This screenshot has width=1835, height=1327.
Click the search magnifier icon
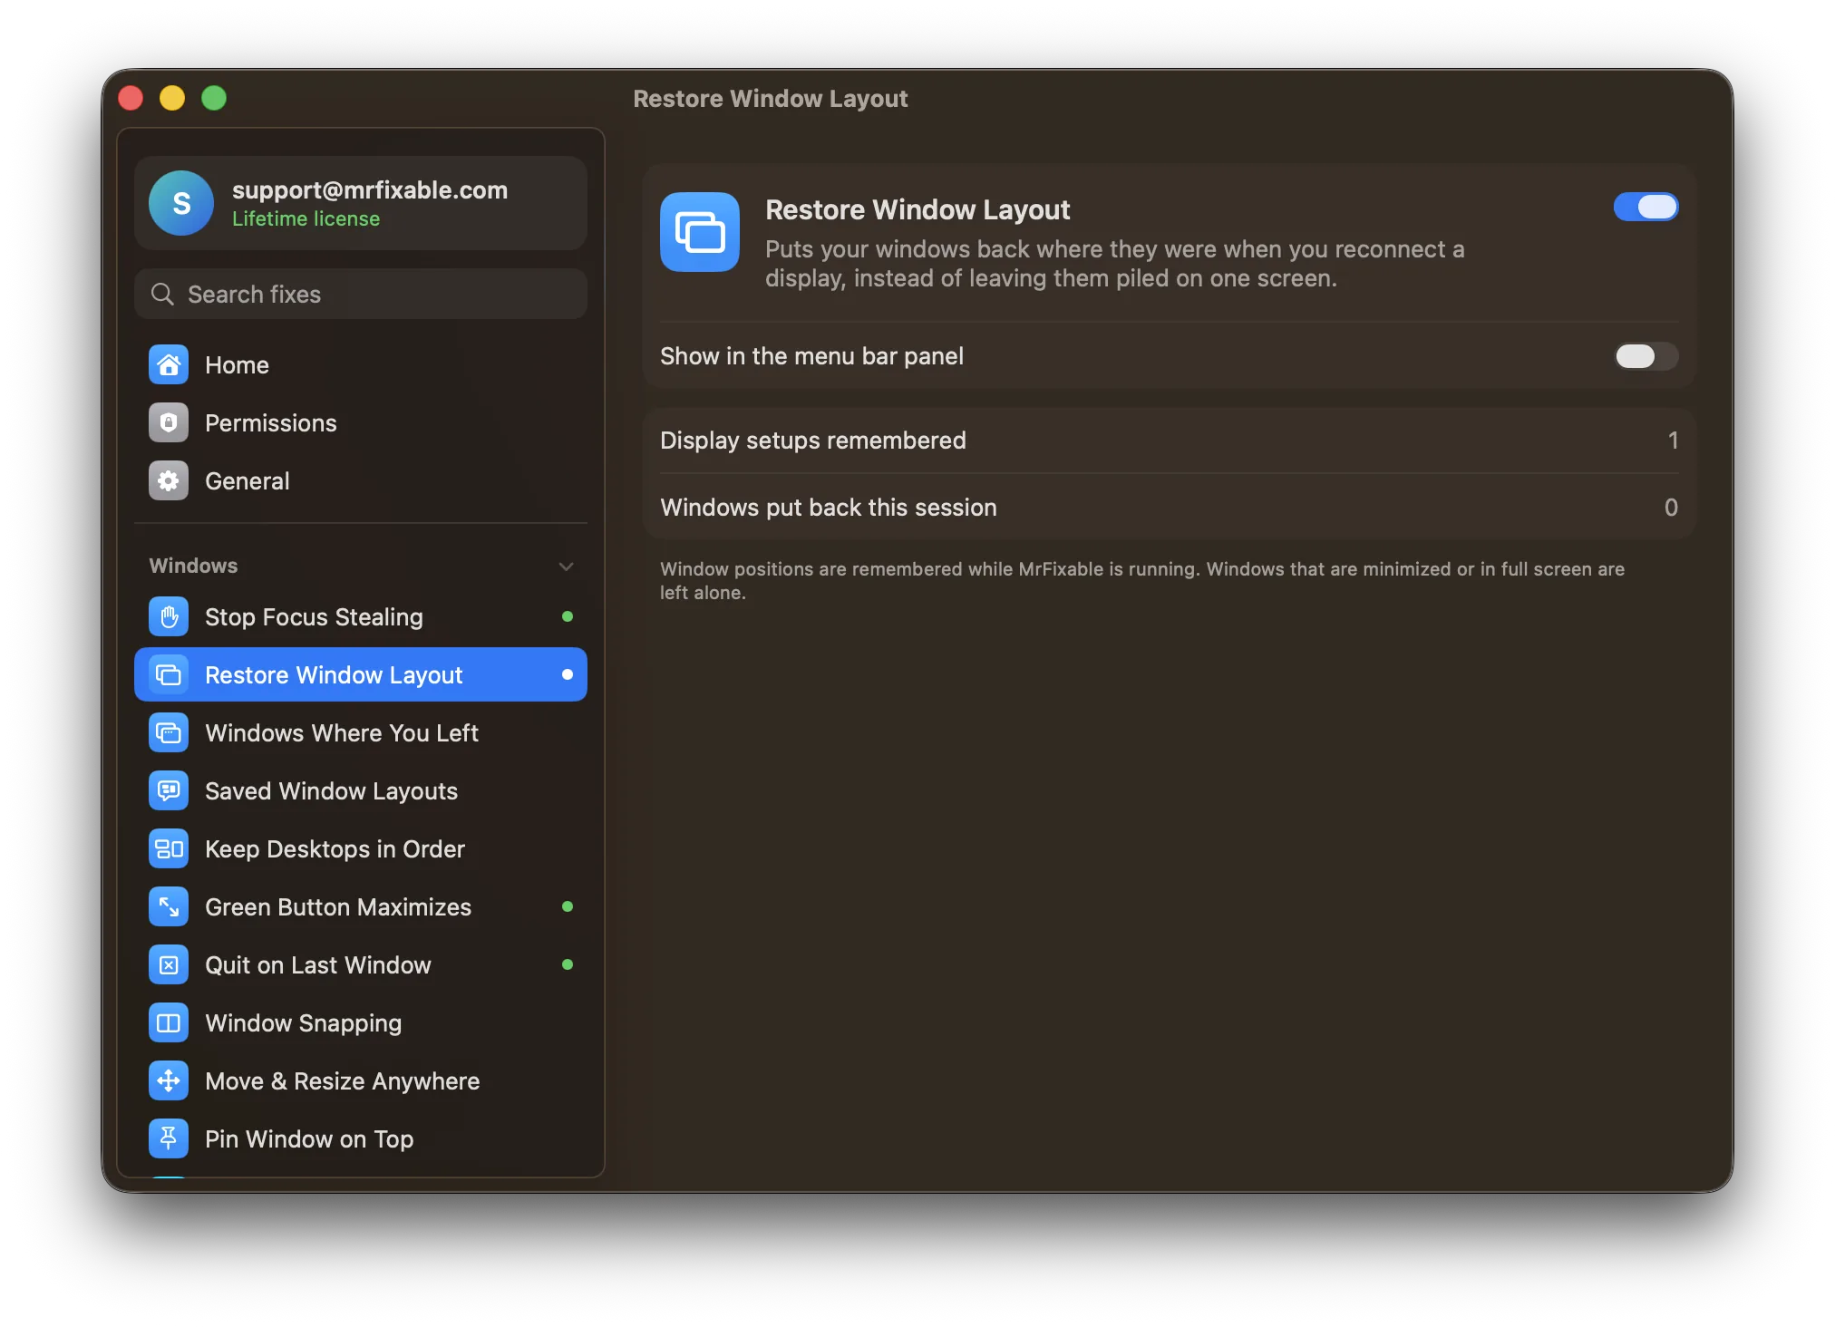(x=162, y=295)
